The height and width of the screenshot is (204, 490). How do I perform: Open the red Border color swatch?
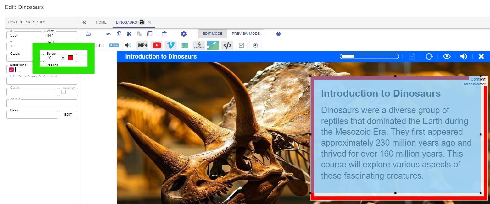point(70,58)
